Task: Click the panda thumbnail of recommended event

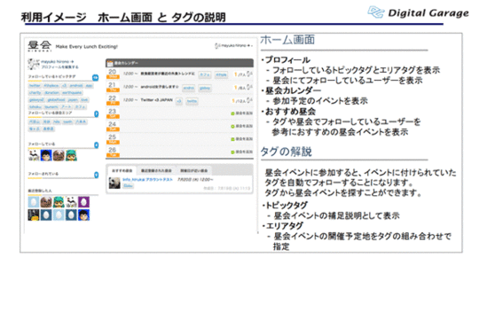Action: pos(114,183)
